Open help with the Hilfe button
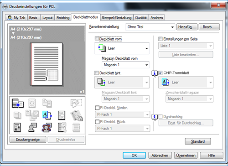The height and width of the screenshot is (166, 228). pyautogui.click(x=212, y=156)
